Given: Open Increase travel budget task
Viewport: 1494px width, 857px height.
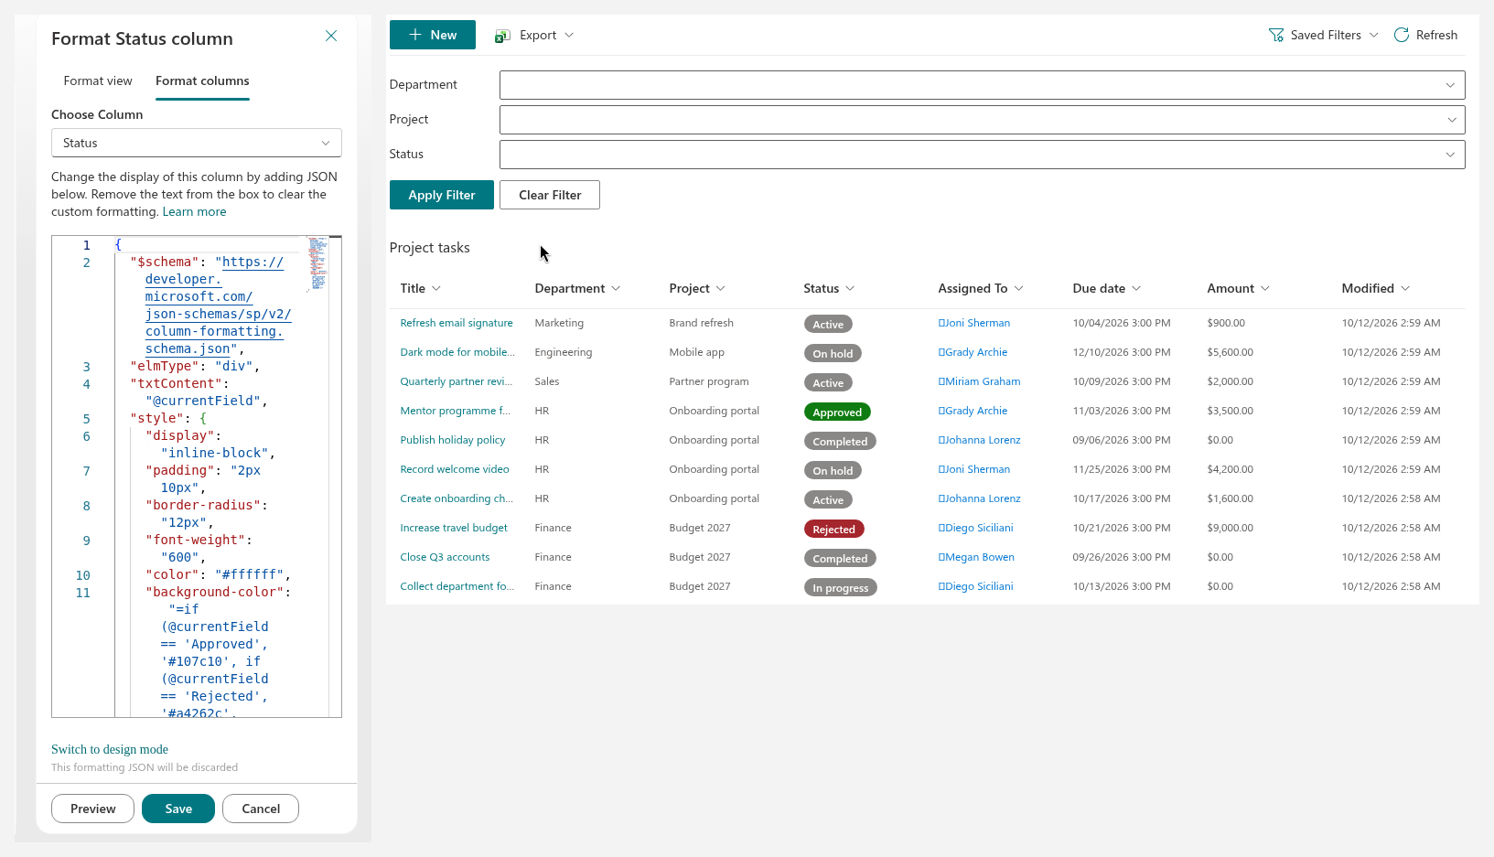Looking at the screenshot, I should click(x=454, y=528).
